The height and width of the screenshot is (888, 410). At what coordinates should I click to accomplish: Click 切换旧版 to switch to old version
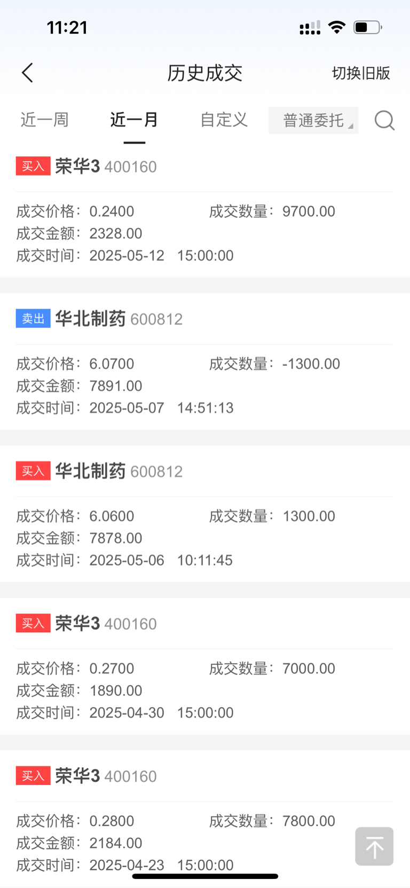pos(361,73)
